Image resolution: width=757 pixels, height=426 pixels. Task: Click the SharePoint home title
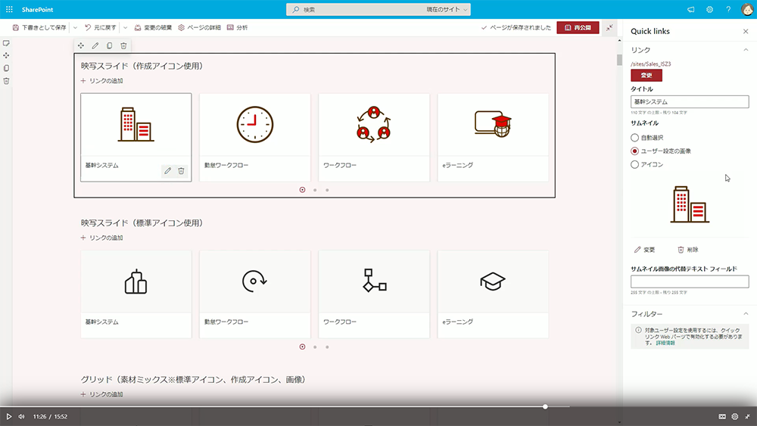point(37,9)
